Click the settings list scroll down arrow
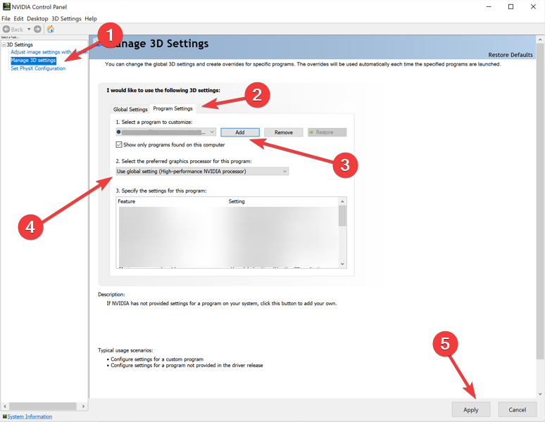The image size is (545, 422). 342,264
